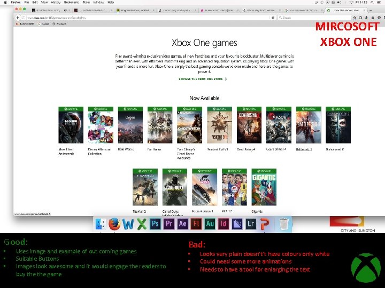Open the View menu
The width and height of the screenshot is (385, 288).
point(44,2)
